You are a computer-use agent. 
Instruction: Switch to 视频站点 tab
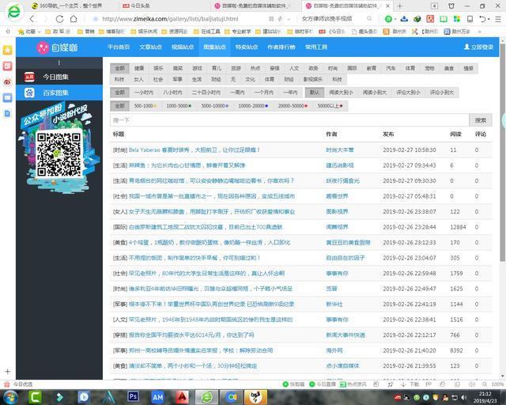(x=183, y=47)
